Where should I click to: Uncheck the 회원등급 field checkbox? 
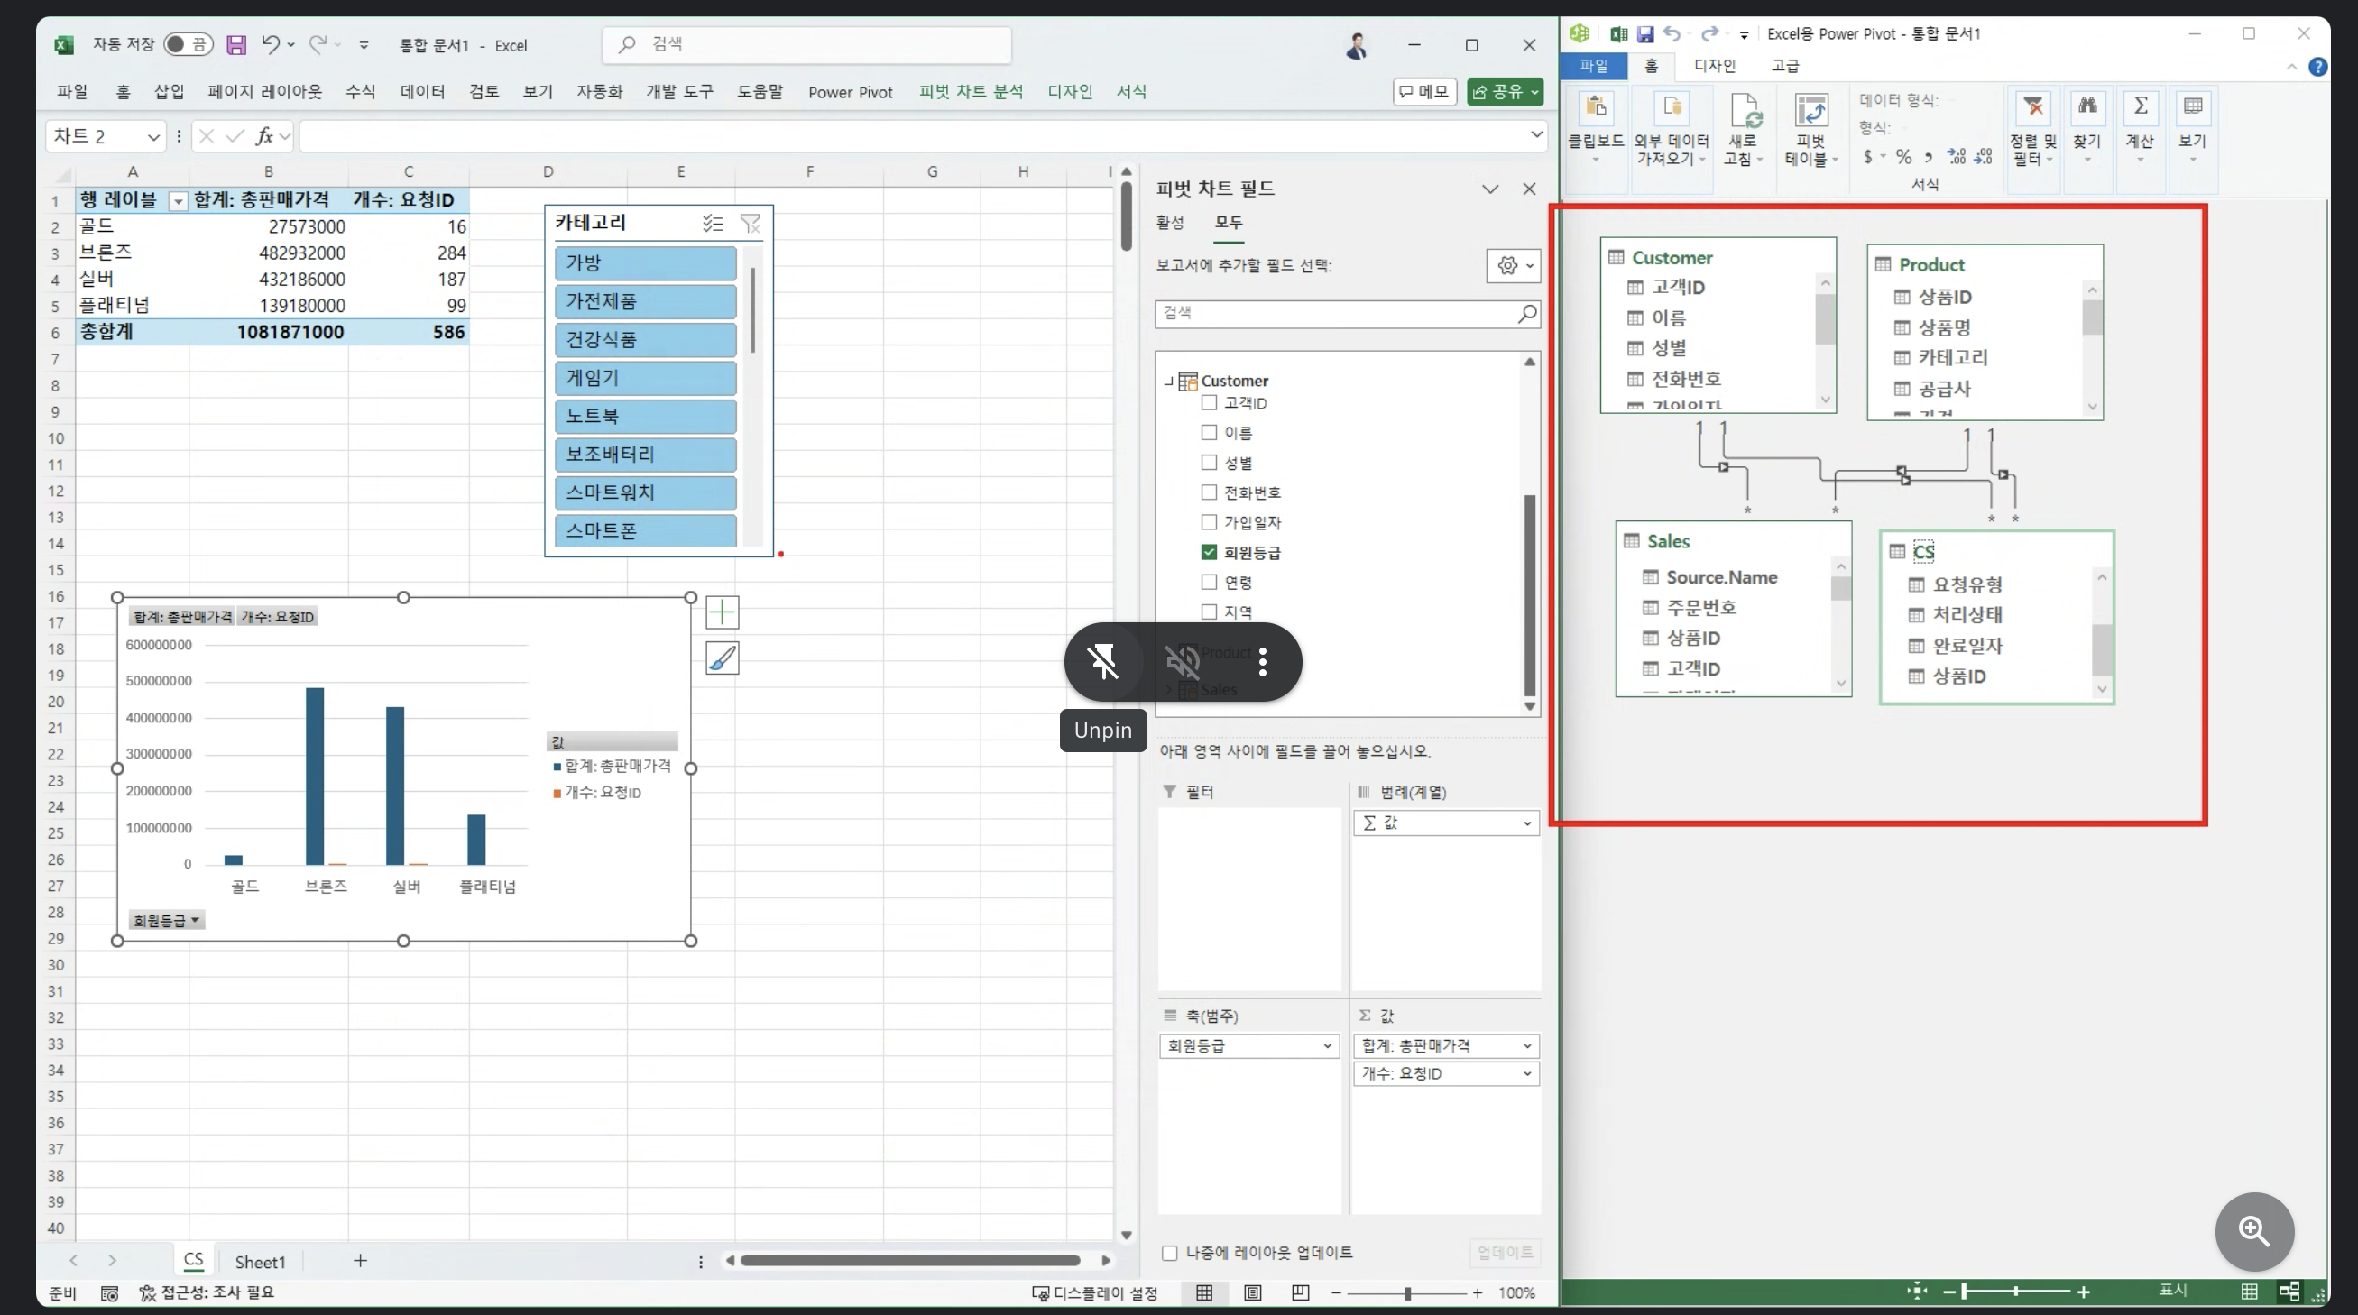tap(1209, 552)
